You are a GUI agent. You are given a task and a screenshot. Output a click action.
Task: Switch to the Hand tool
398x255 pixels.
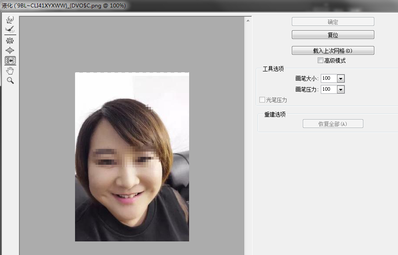coord(10,71)
